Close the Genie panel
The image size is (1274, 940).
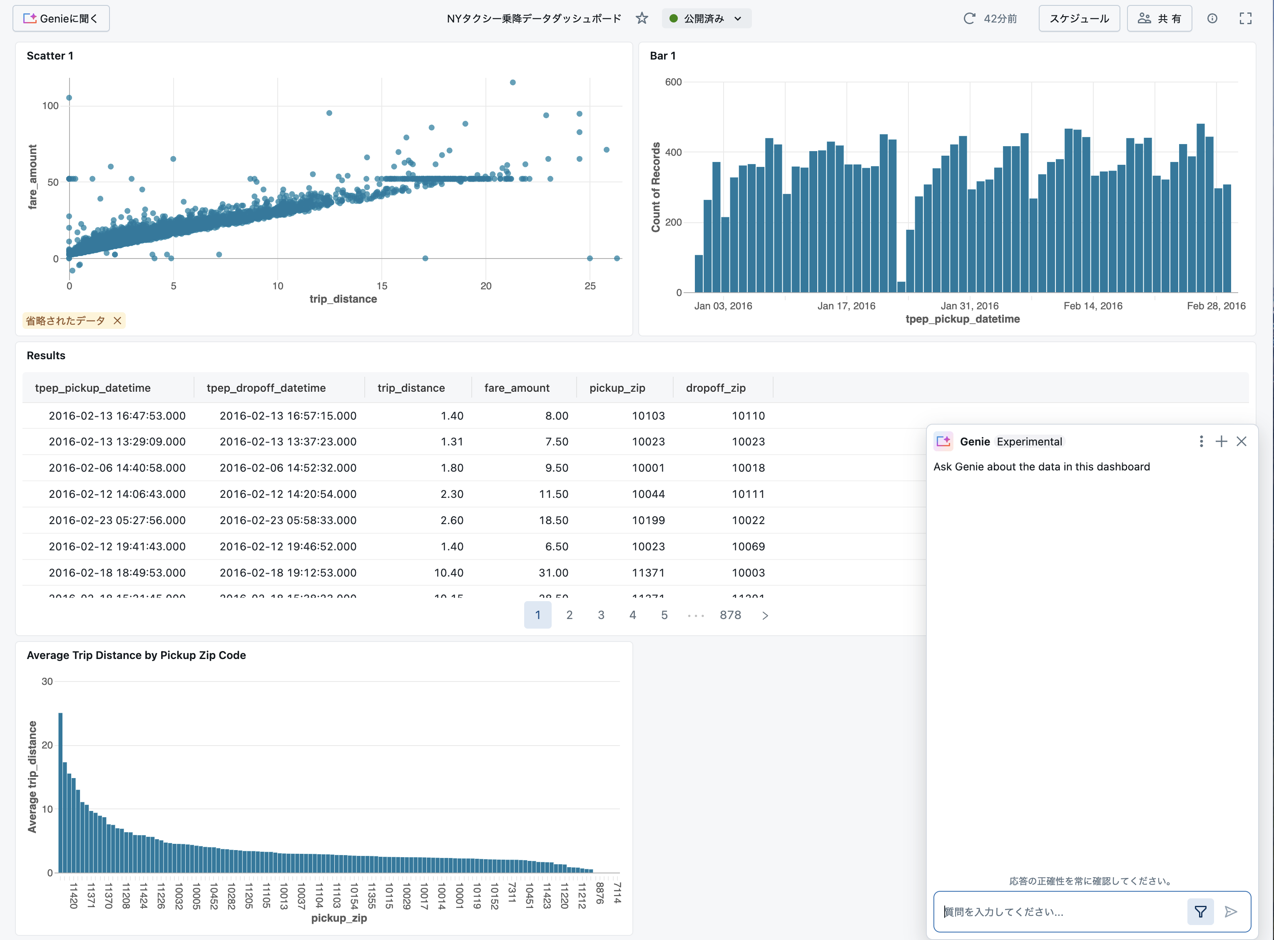pyautogui.click(x=1242, y=442)
